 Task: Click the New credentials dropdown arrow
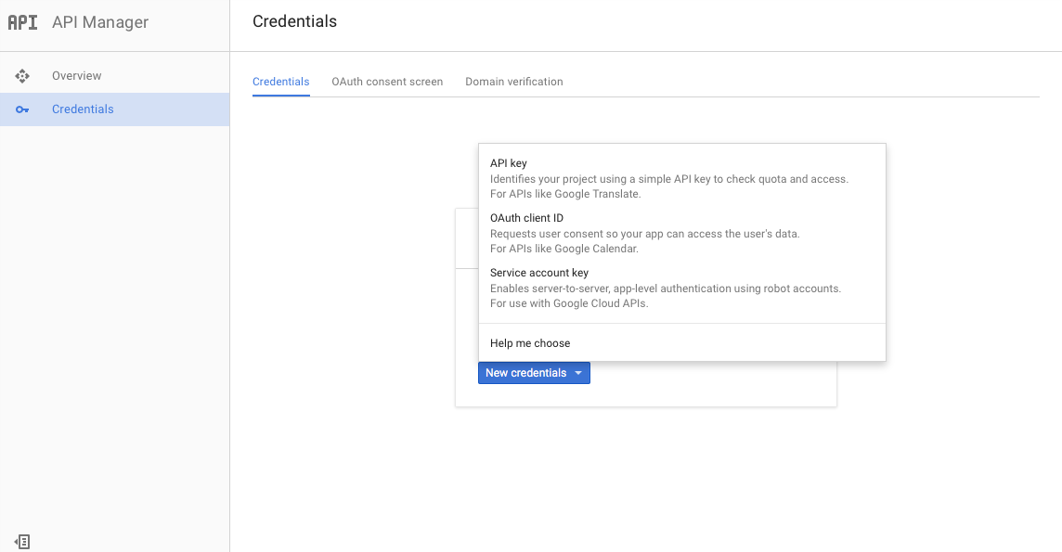coord(577,373)
